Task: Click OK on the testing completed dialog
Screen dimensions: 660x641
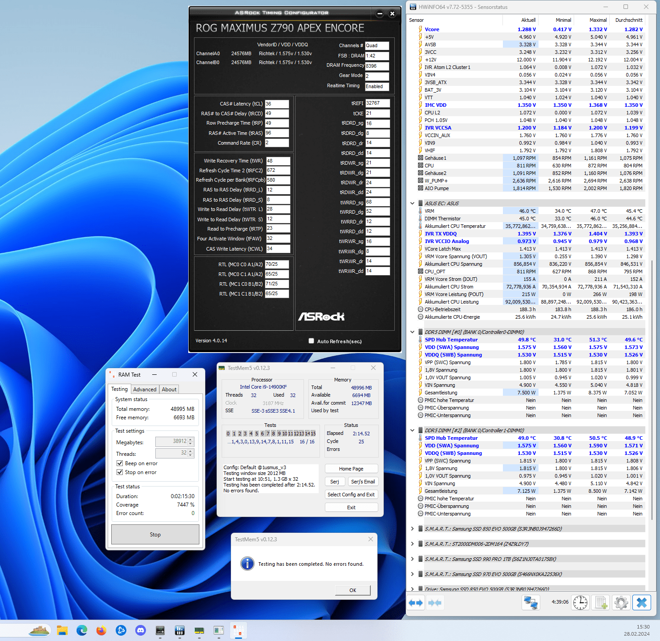Action: pyautogui.click(x=352, y=590)
